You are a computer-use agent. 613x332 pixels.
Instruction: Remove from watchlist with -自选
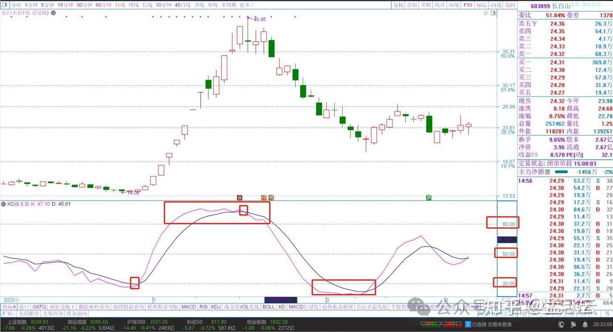coord(496,5)
